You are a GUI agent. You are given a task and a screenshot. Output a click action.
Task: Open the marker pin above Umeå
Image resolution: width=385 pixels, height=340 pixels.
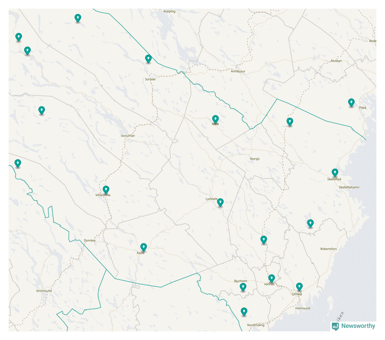[299, 287]
